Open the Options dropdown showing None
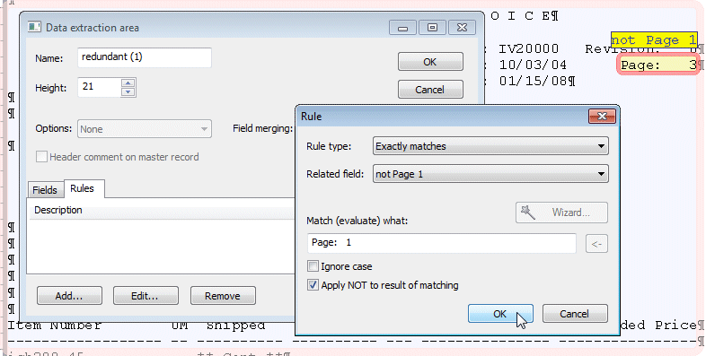 [x=144, y=129]
